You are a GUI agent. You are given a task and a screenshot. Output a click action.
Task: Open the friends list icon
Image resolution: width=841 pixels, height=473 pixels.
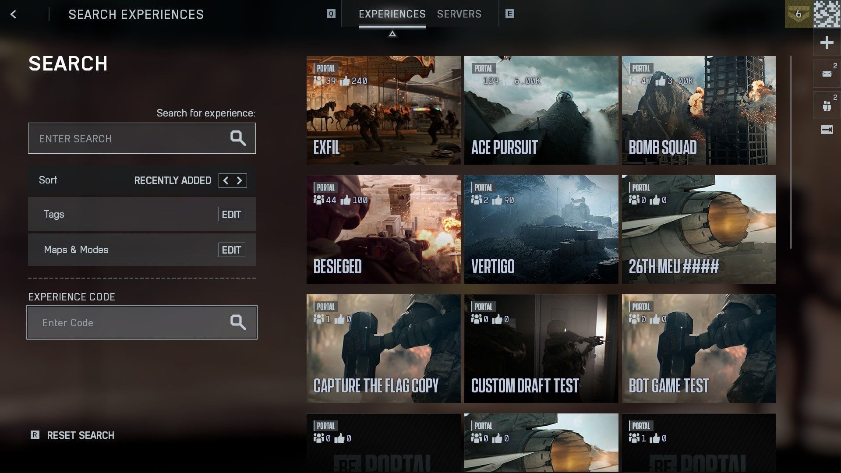coord(827,106)
